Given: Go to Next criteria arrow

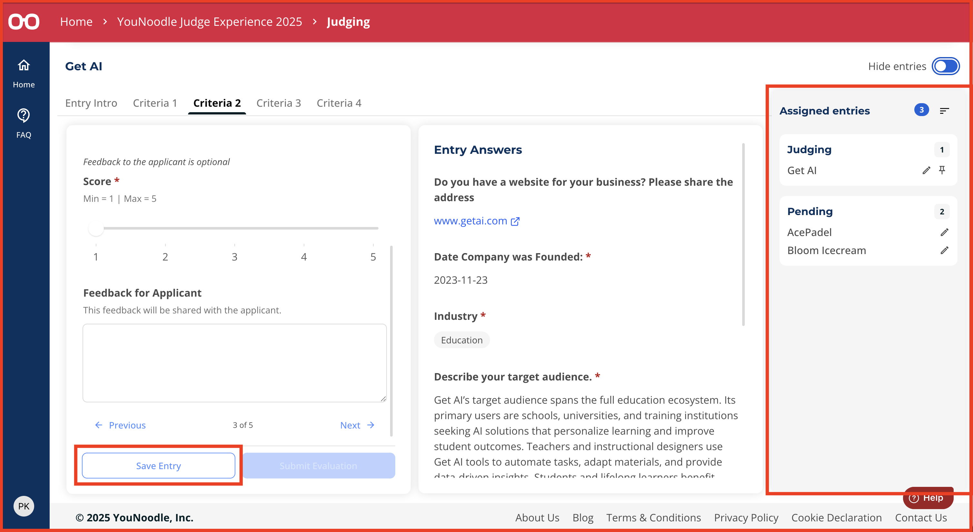Looking at the screenshot, I should (x=371, y=425).
